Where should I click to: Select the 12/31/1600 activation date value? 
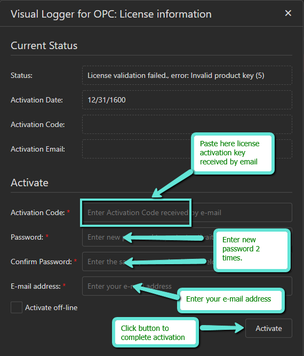click(x=107, y=100)
